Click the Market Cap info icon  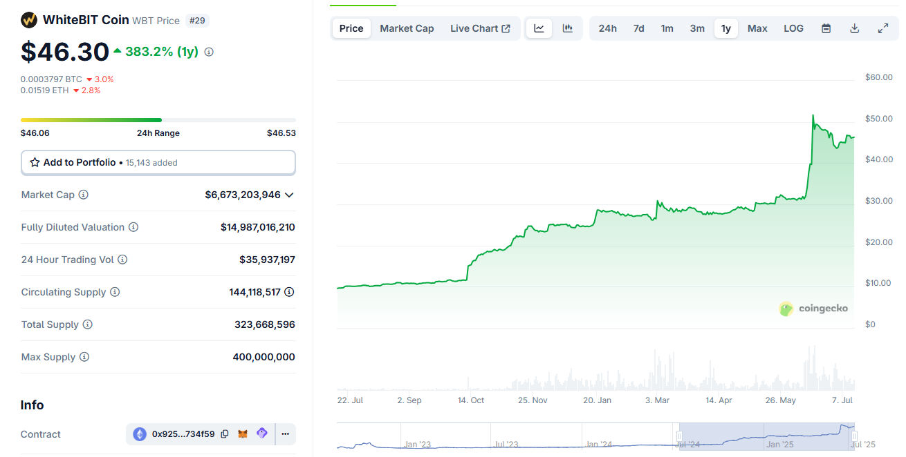point(84,195)
